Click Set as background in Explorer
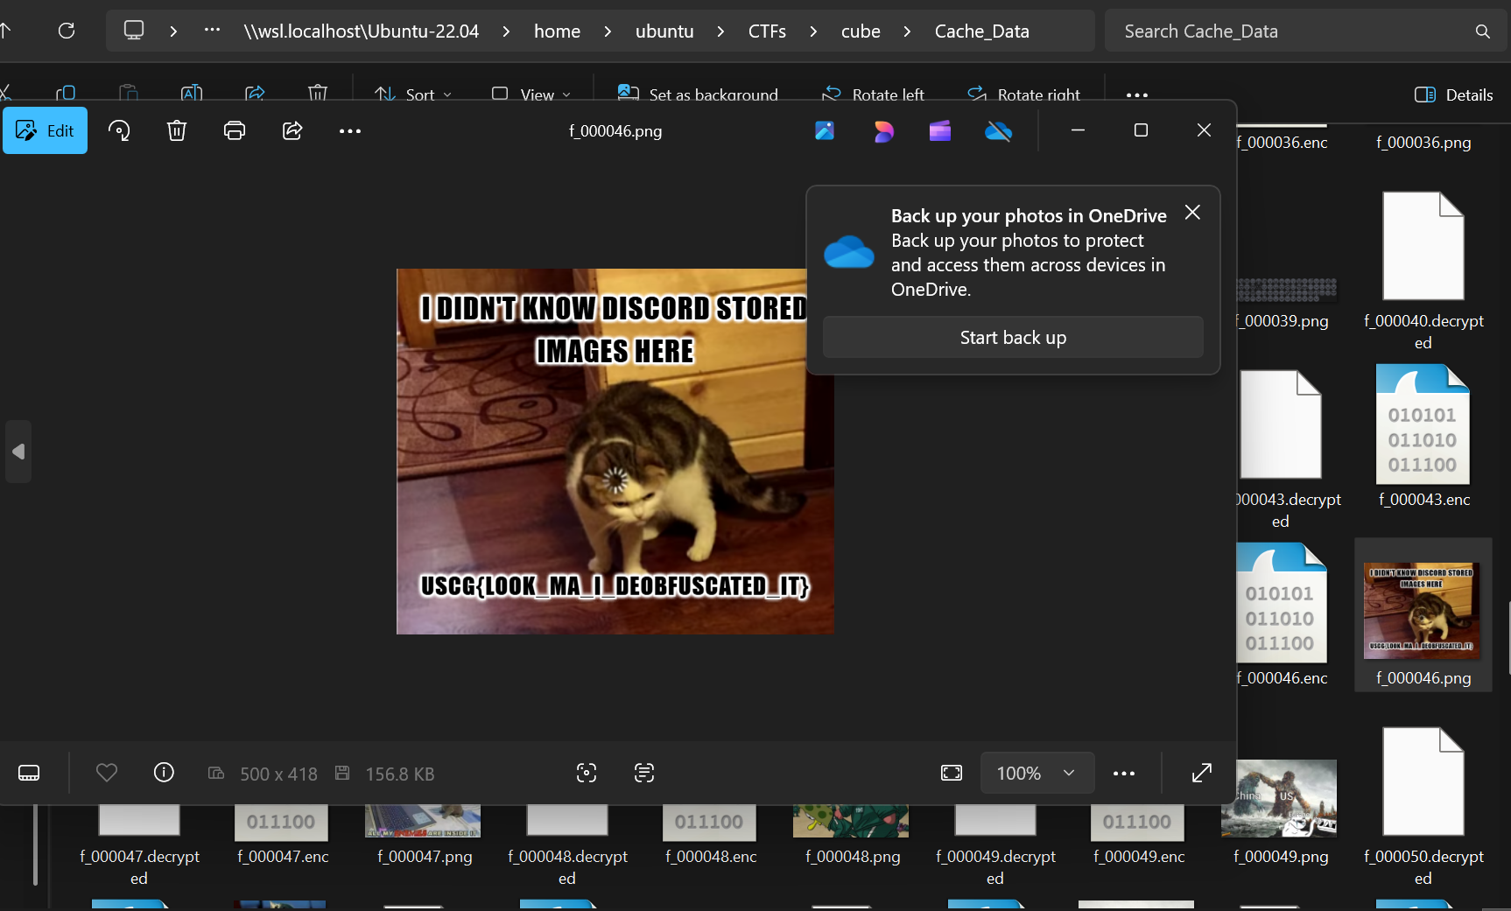This screenshot has height=911, width=1511. point(698,94)
